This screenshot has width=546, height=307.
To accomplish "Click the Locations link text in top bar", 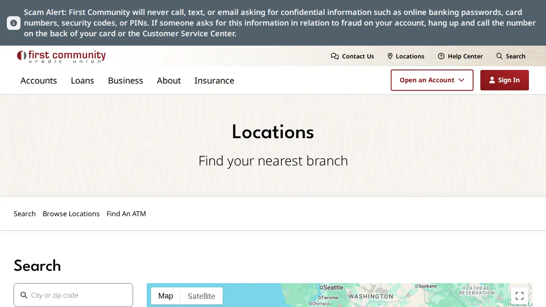I will click(410, 56).
